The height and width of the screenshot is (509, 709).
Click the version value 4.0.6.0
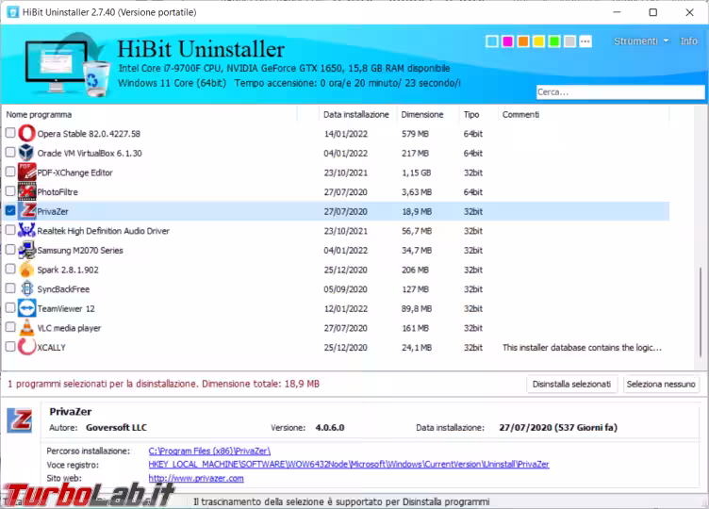[330, 428]
